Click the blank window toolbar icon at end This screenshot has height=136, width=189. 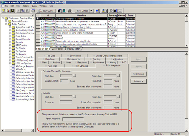(120, 11)
